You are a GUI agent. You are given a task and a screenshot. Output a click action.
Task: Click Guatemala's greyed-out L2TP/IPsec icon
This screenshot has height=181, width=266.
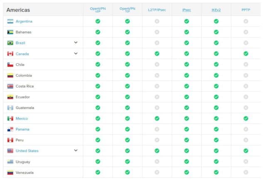point(157,108)
